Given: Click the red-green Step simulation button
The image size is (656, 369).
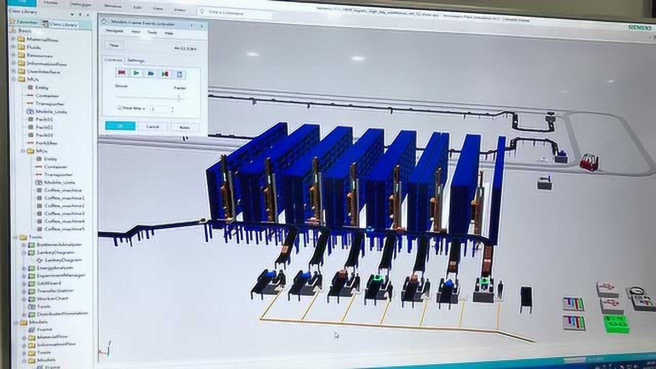Looking at the screenshot, I should (165, 74).
